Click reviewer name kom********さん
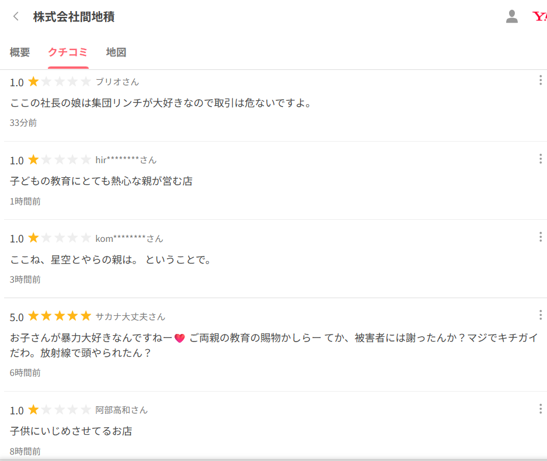 (x=129, y=238)
